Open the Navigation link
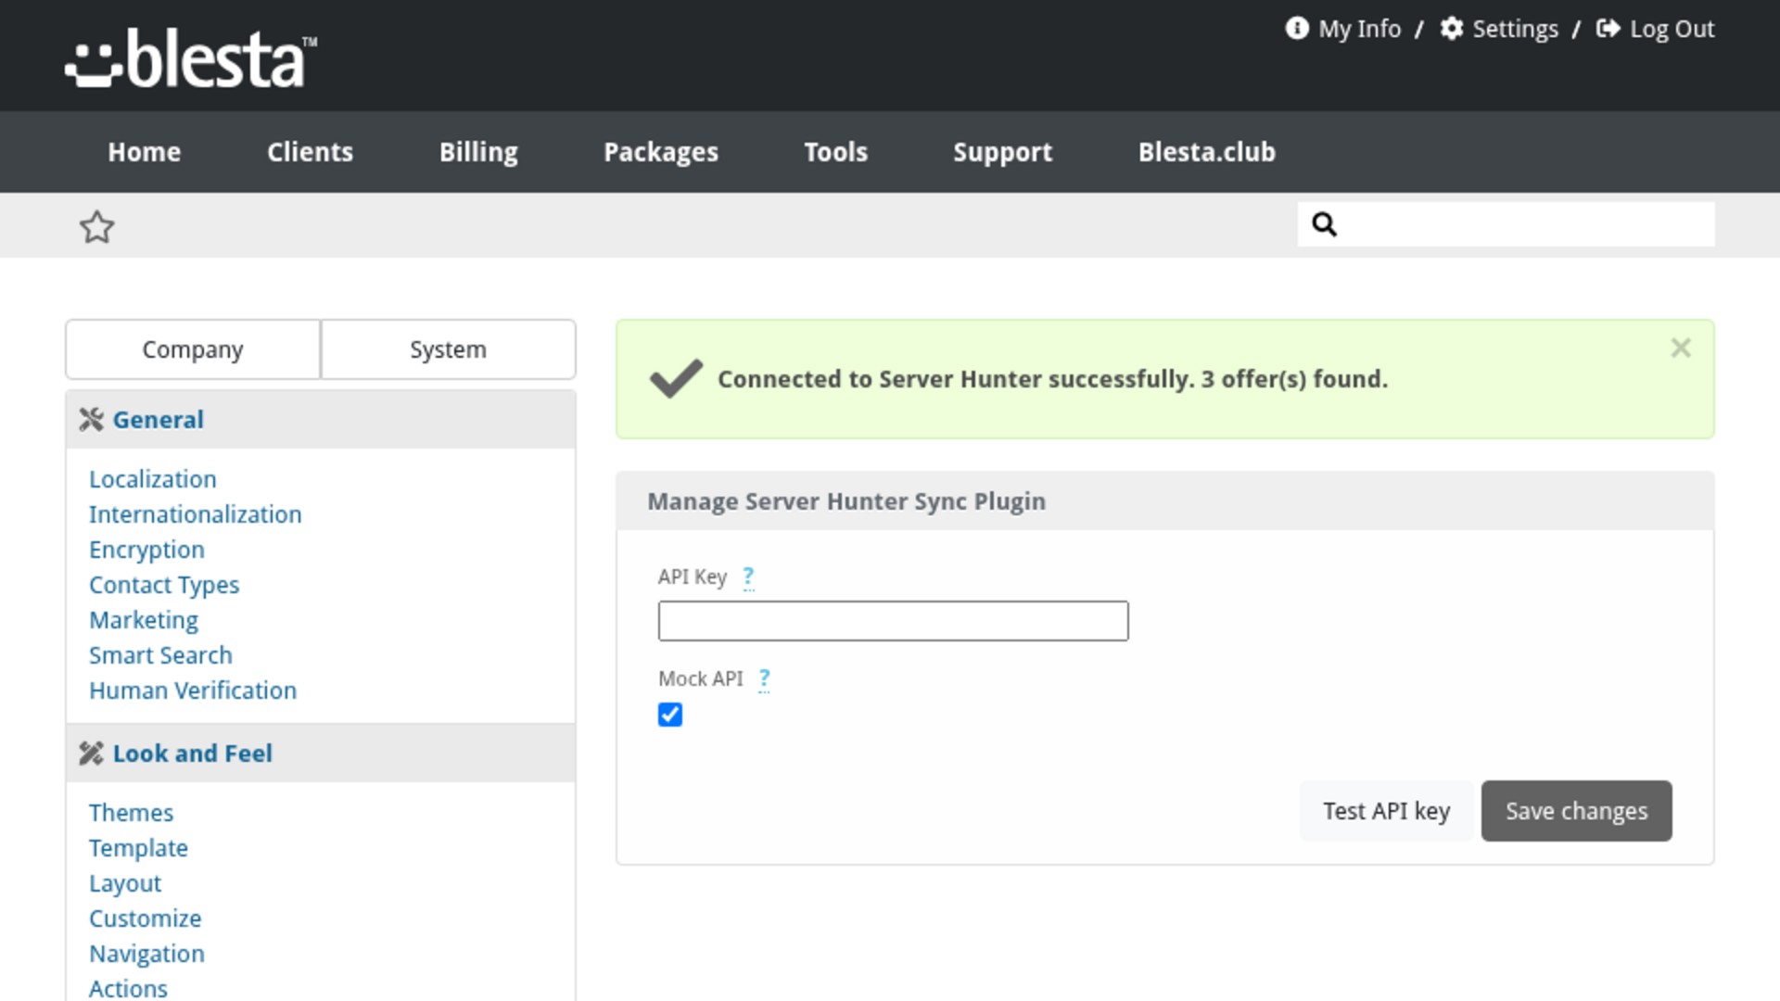1780x1001 pixels. (146, 954)
